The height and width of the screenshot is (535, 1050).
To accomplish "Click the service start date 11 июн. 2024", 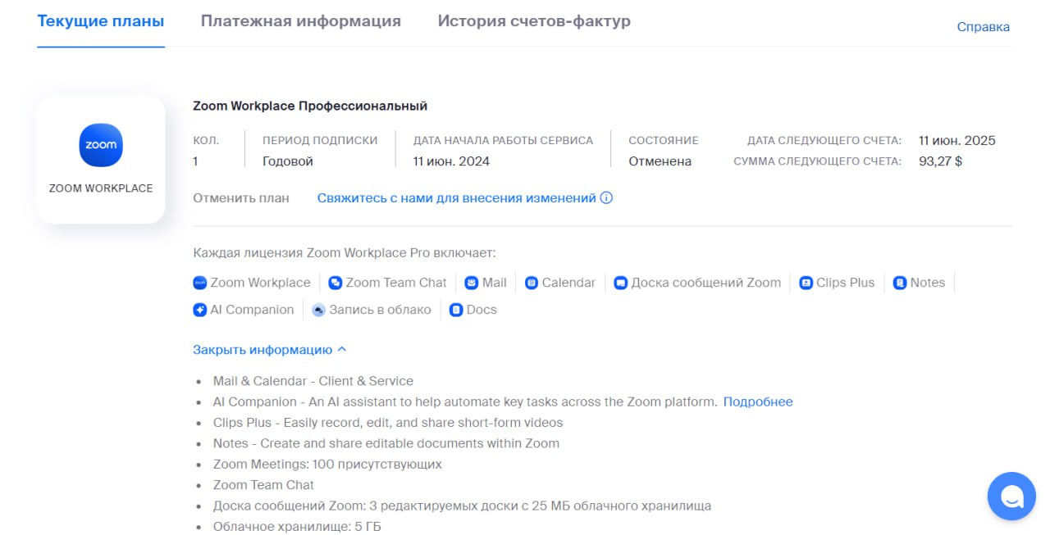I will pos(451,161).
